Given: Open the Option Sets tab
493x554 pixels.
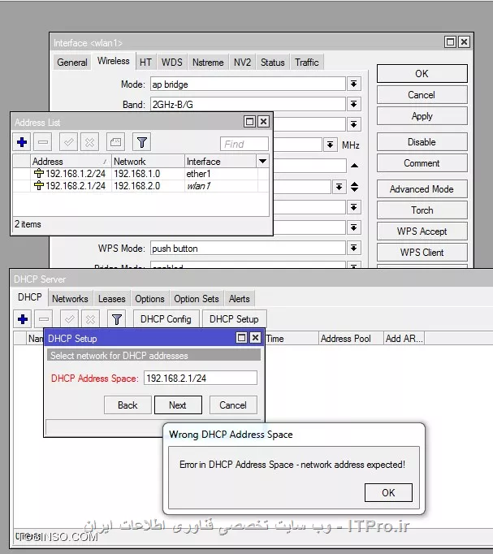Looking at the screenshot, I should (x=197, y=299).
